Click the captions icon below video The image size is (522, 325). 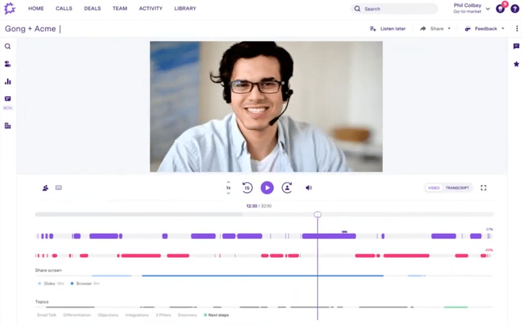59,188
